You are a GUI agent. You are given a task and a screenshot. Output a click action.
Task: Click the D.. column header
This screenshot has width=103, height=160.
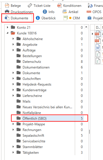pos(98,28)
